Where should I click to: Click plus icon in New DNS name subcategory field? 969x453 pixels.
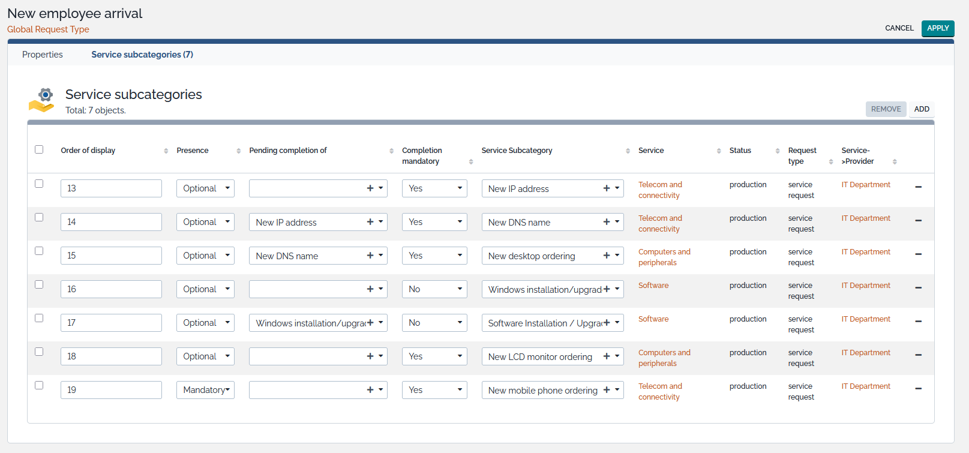[x=607, y=222]
